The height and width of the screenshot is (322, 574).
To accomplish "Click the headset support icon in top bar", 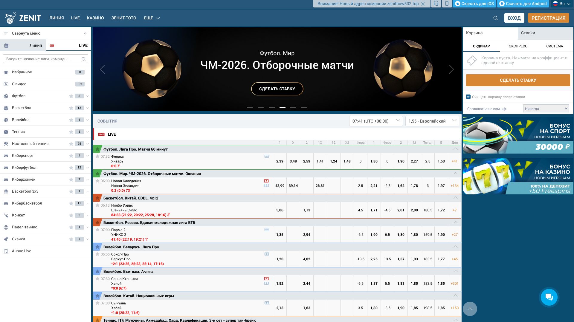I will tap(436, 4).
